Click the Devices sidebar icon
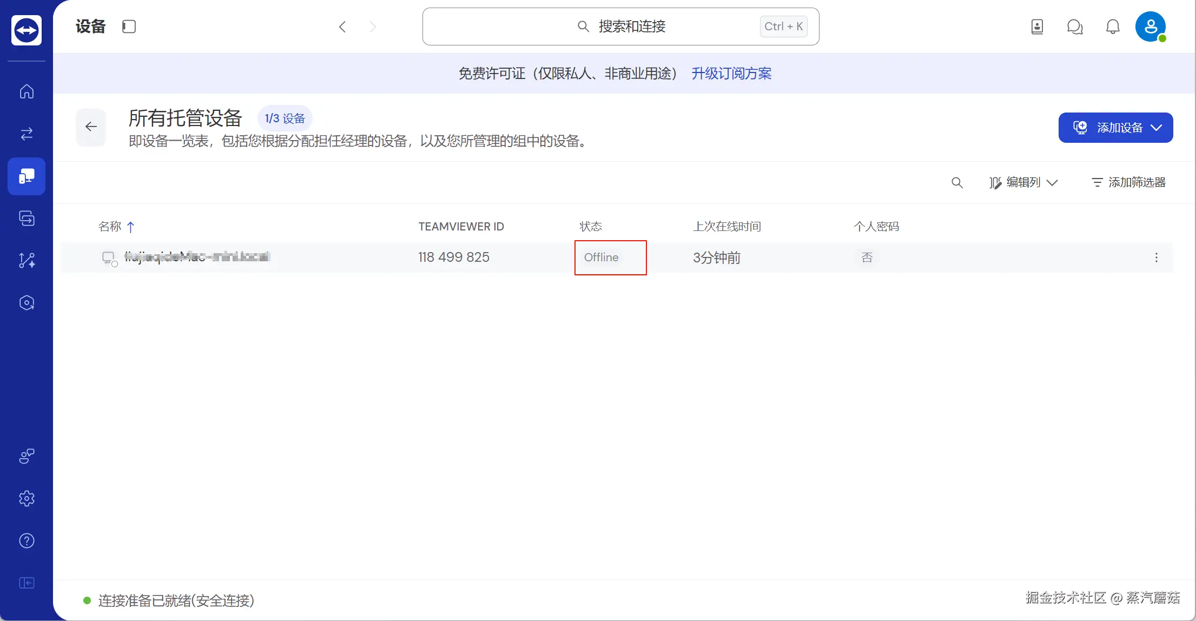 coord(27,176)
